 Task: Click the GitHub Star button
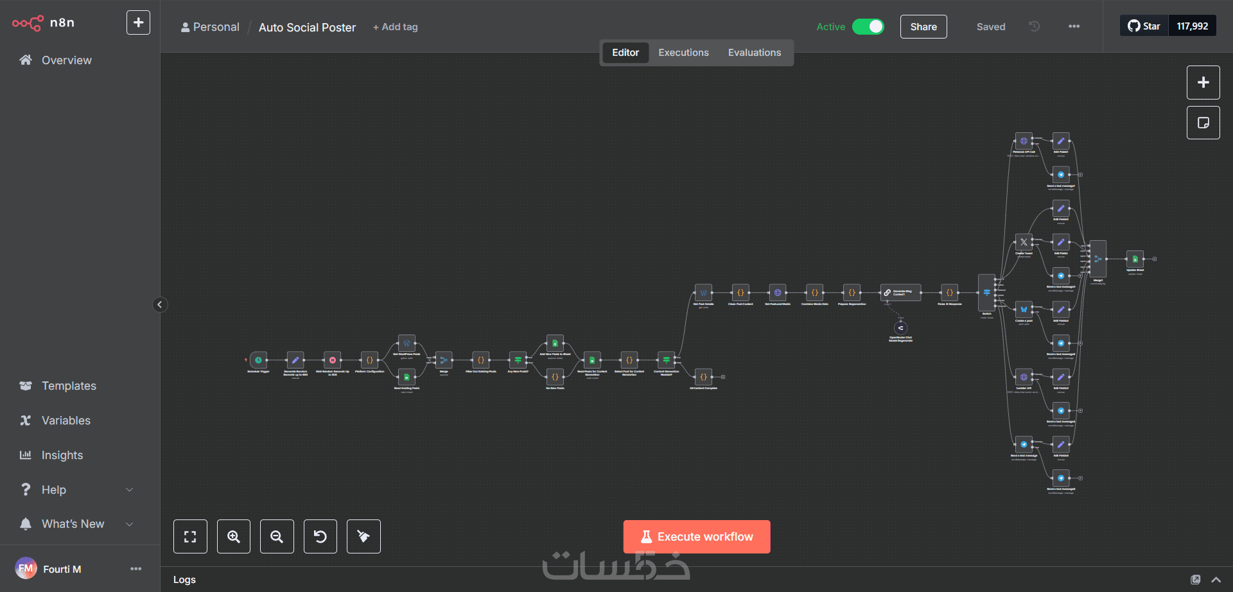[1144, 26]
